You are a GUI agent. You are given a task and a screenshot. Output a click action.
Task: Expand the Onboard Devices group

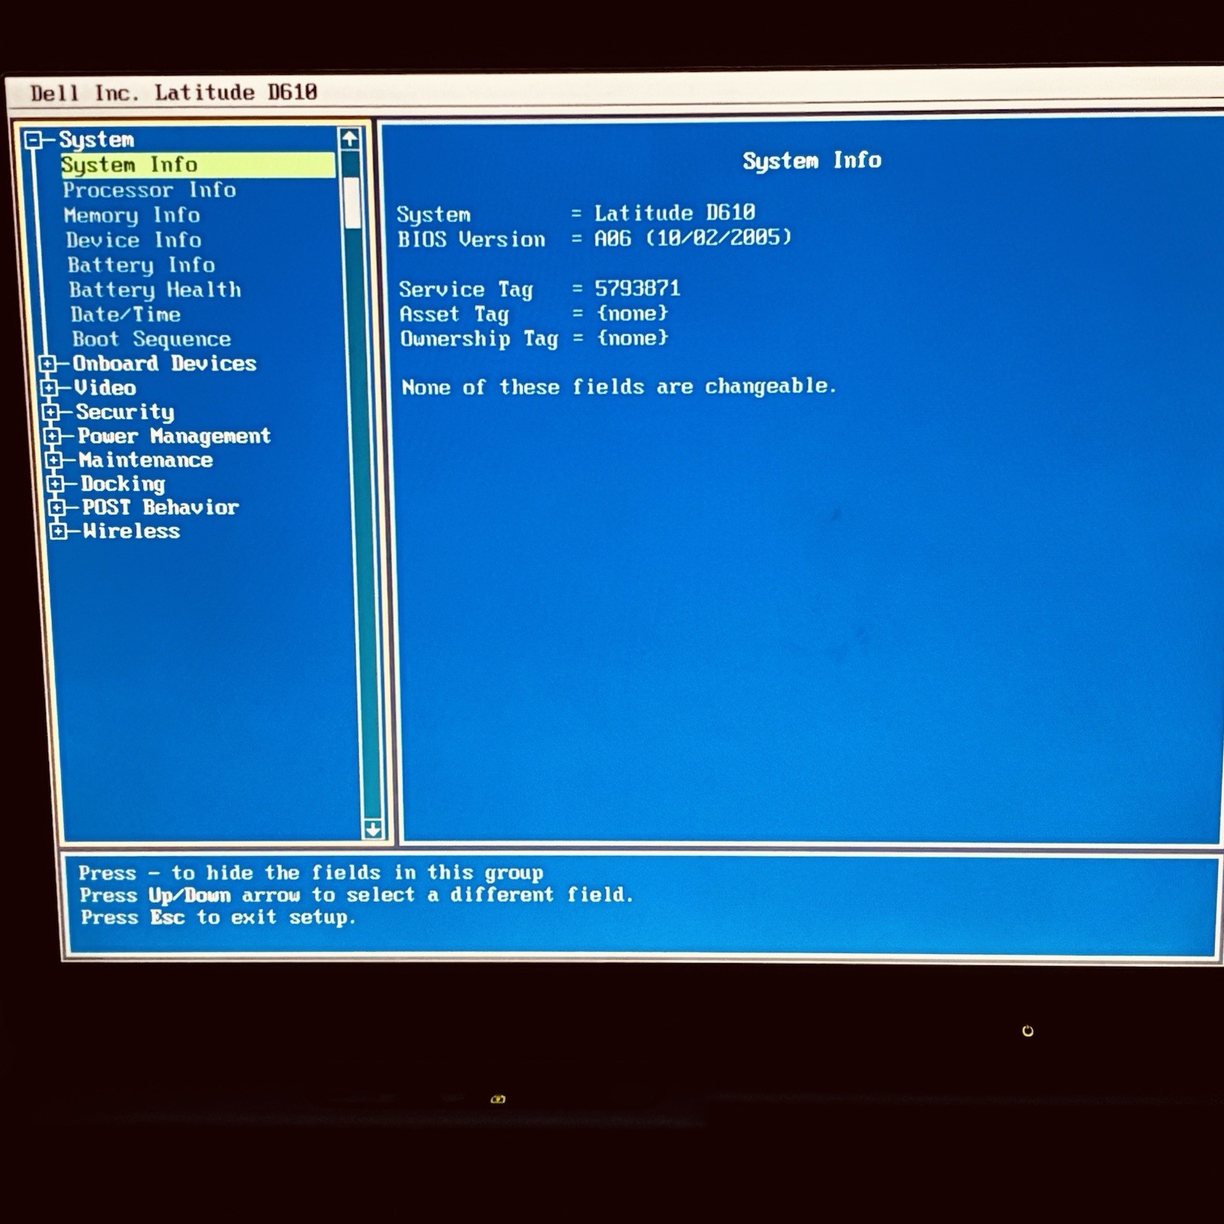48,363
